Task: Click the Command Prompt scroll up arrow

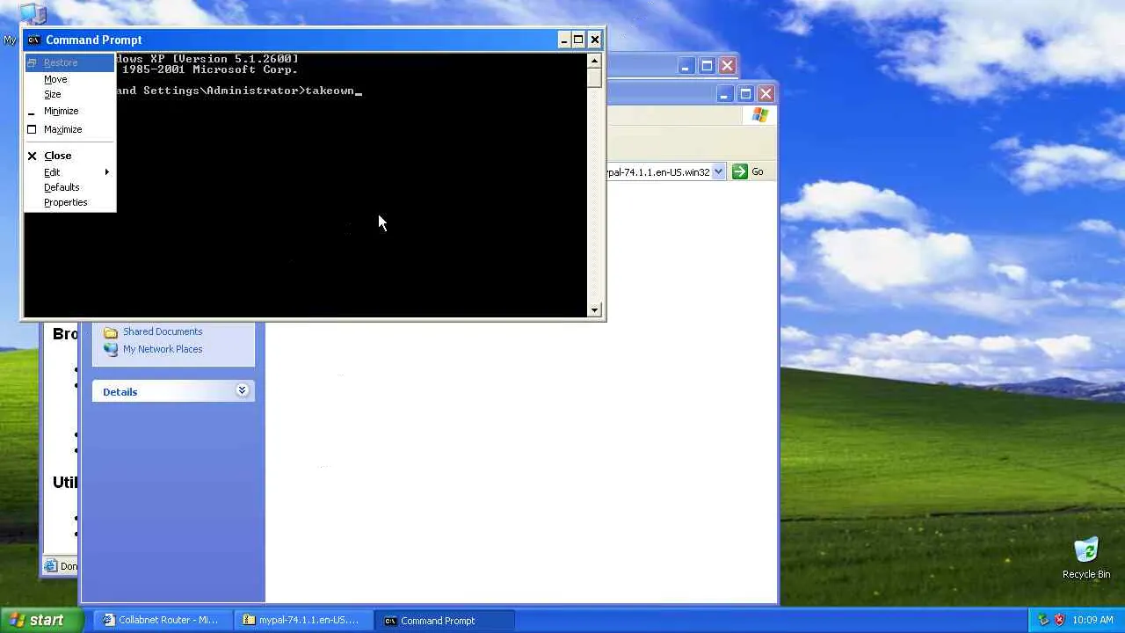Action: tap(595, 61)
